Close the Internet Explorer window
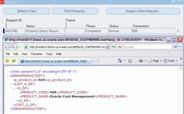The width and height of the screenshot is (184, 114). pos(180,40)
